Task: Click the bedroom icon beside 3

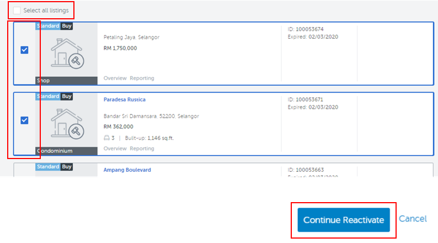Action: [x=106, y=138]
